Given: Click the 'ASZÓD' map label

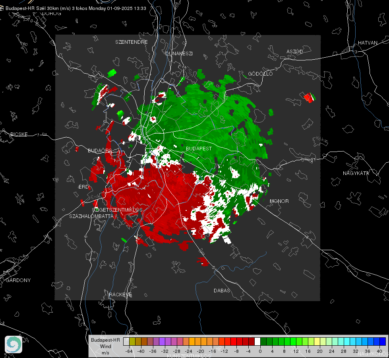Looking at the screenshot, I should (x=295, y=52).
